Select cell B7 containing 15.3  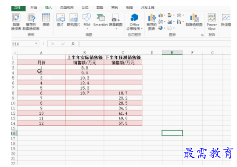click(x=85, y=88)
